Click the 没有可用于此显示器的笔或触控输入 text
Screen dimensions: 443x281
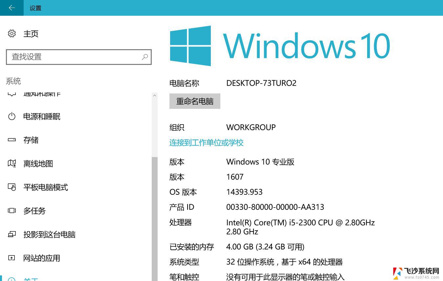pos(285,277)
